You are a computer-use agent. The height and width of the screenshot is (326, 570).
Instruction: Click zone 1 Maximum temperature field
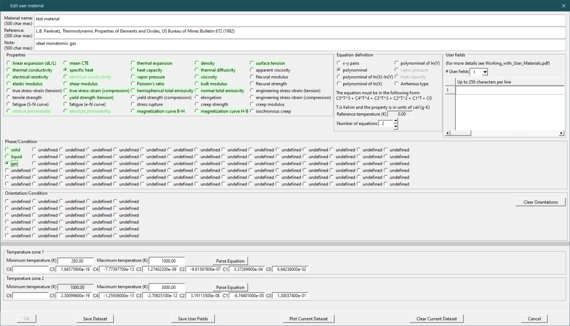click(x=167, y=261)
